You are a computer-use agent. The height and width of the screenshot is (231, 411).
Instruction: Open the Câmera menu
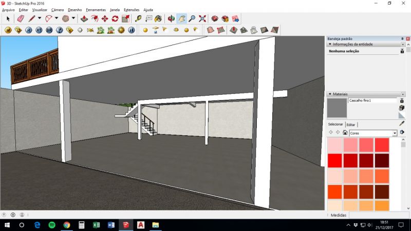[57, 10]
